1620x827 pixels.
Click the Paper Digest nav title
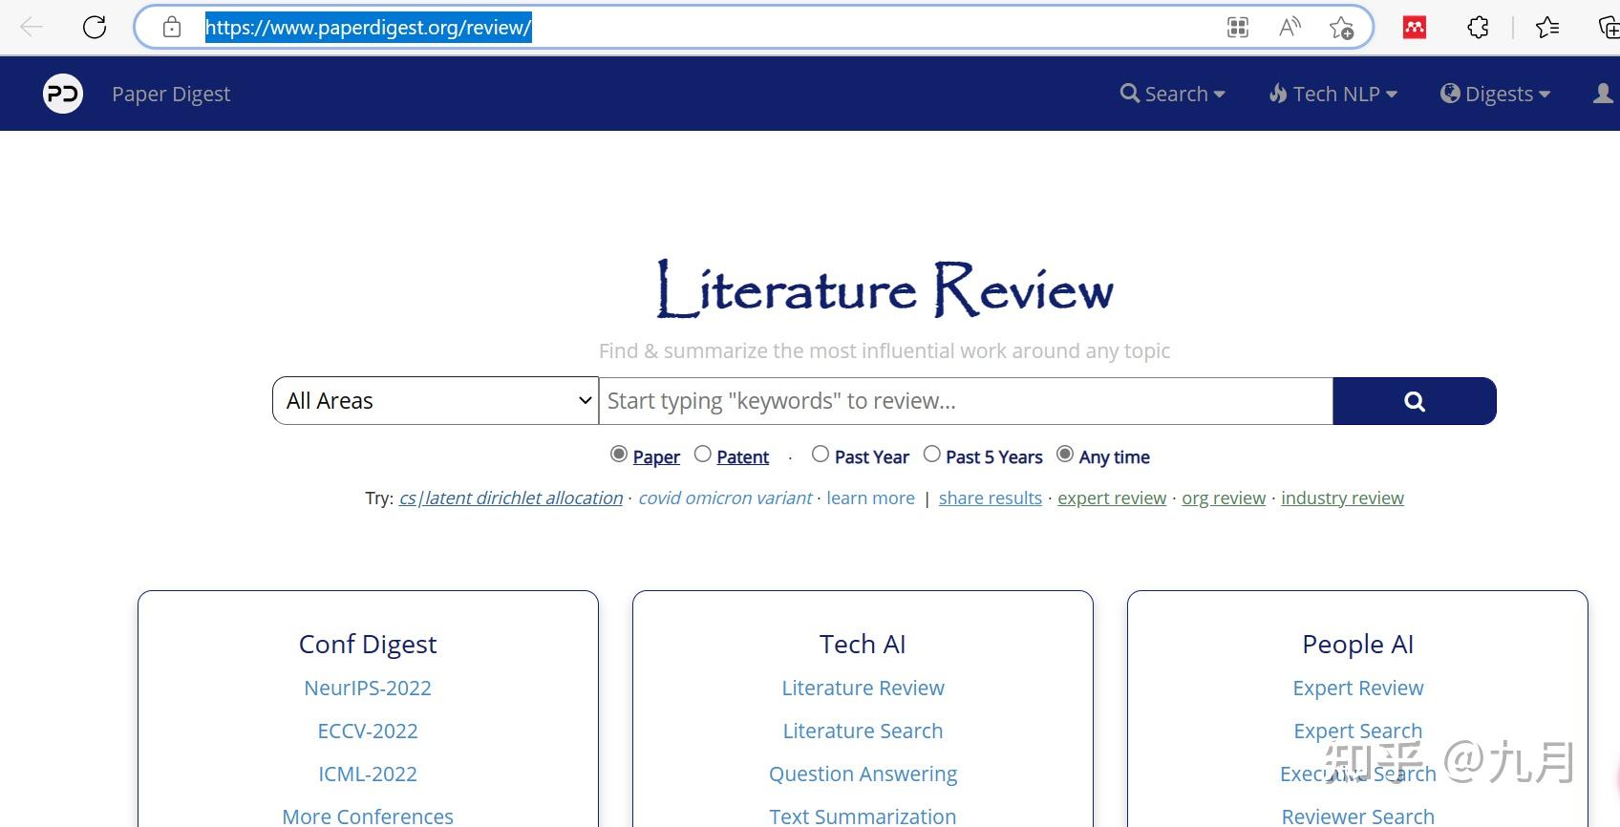point(171,94)
